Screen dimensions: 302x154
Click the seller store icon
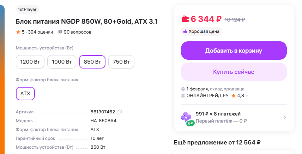183,96
